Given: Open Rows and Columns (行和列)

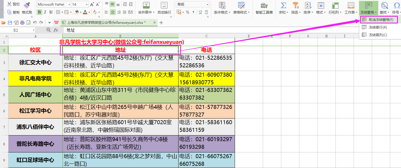Looking at the screenshot, I should pyautogui.click(x=335, y=8).
